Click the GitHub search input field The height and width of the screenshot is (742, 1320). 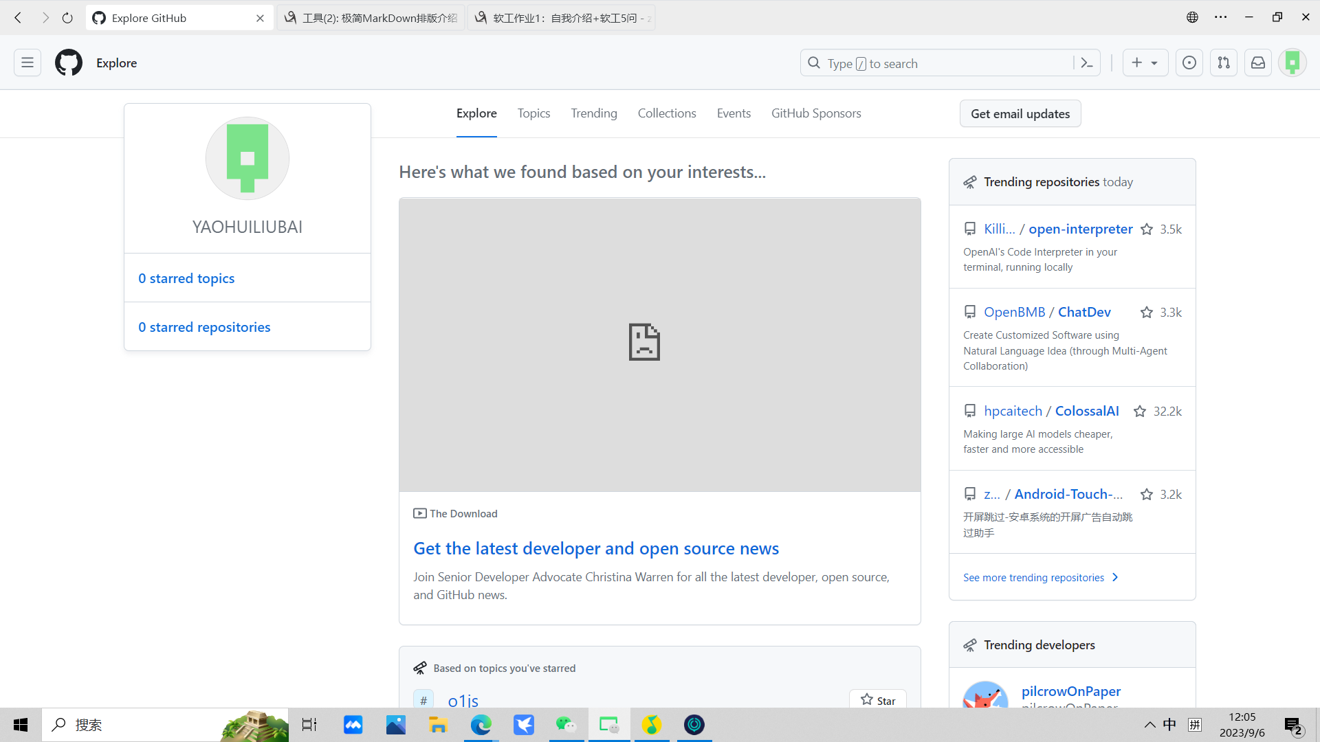pos(942,63)
